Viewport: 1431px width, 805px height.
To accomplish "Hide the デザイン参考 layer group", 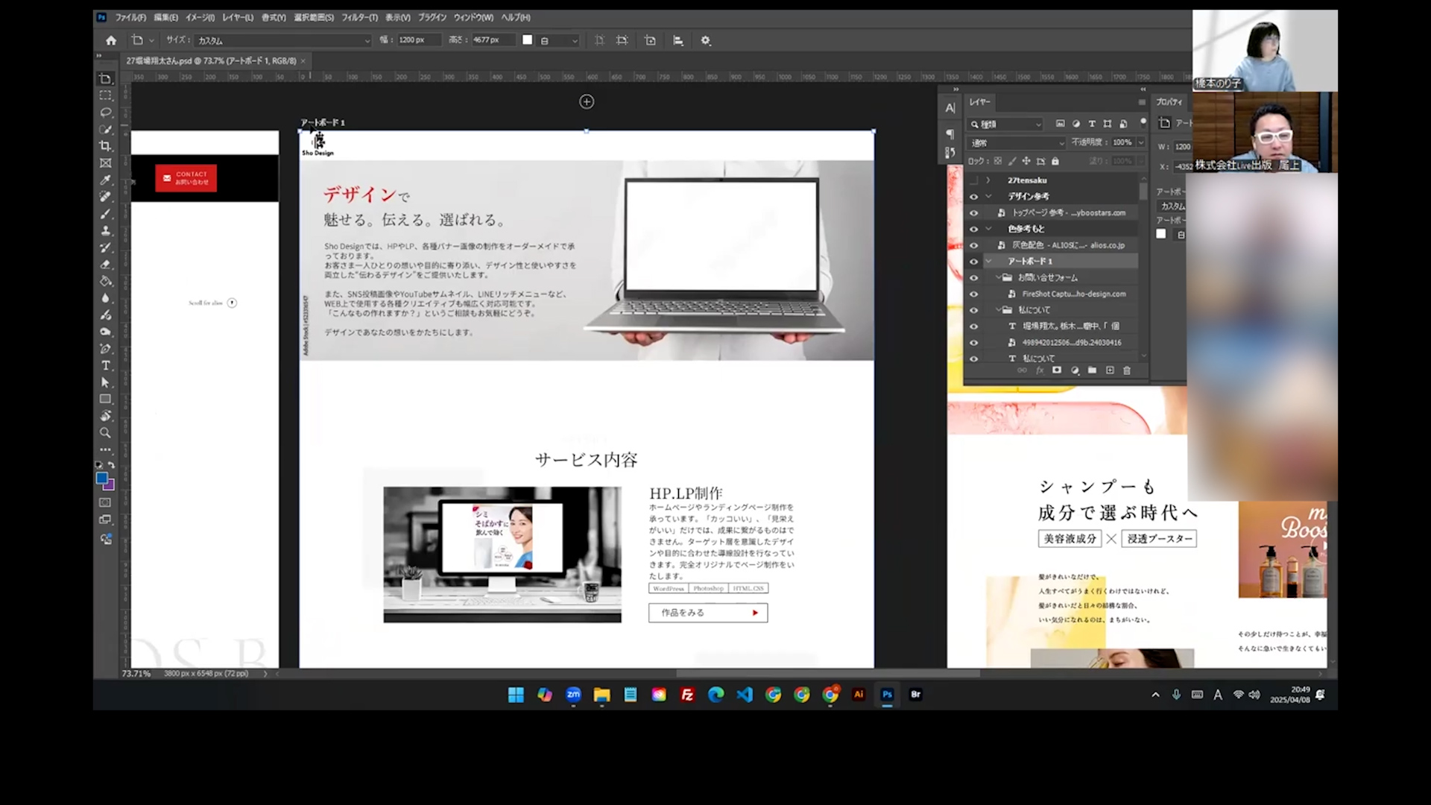I will tap(973, 197).
